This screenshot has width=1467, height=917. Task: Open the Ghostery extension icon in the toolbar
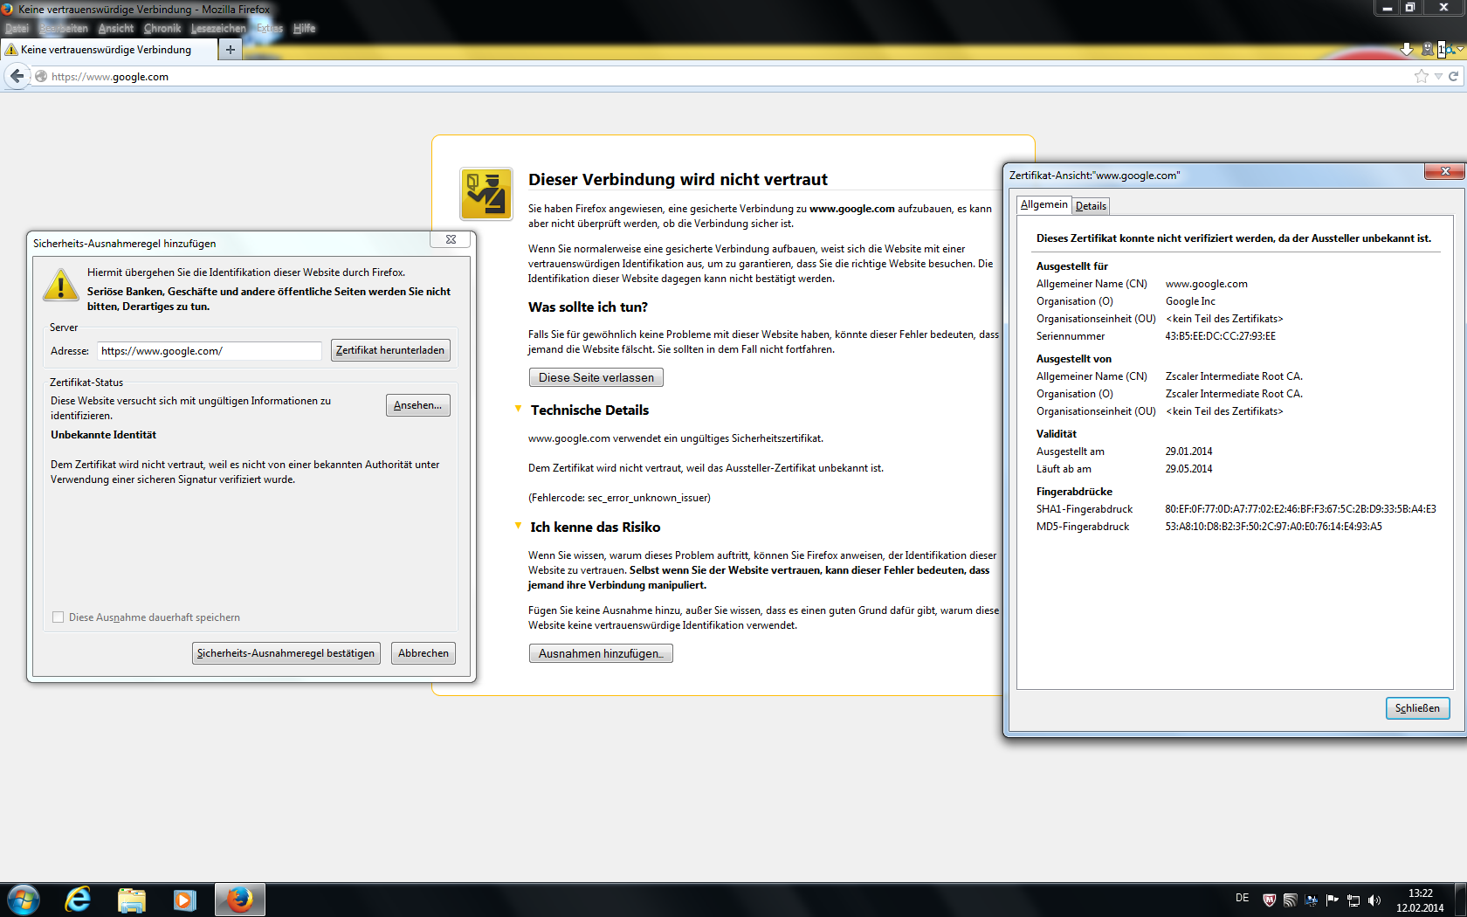coord(1428,49)
